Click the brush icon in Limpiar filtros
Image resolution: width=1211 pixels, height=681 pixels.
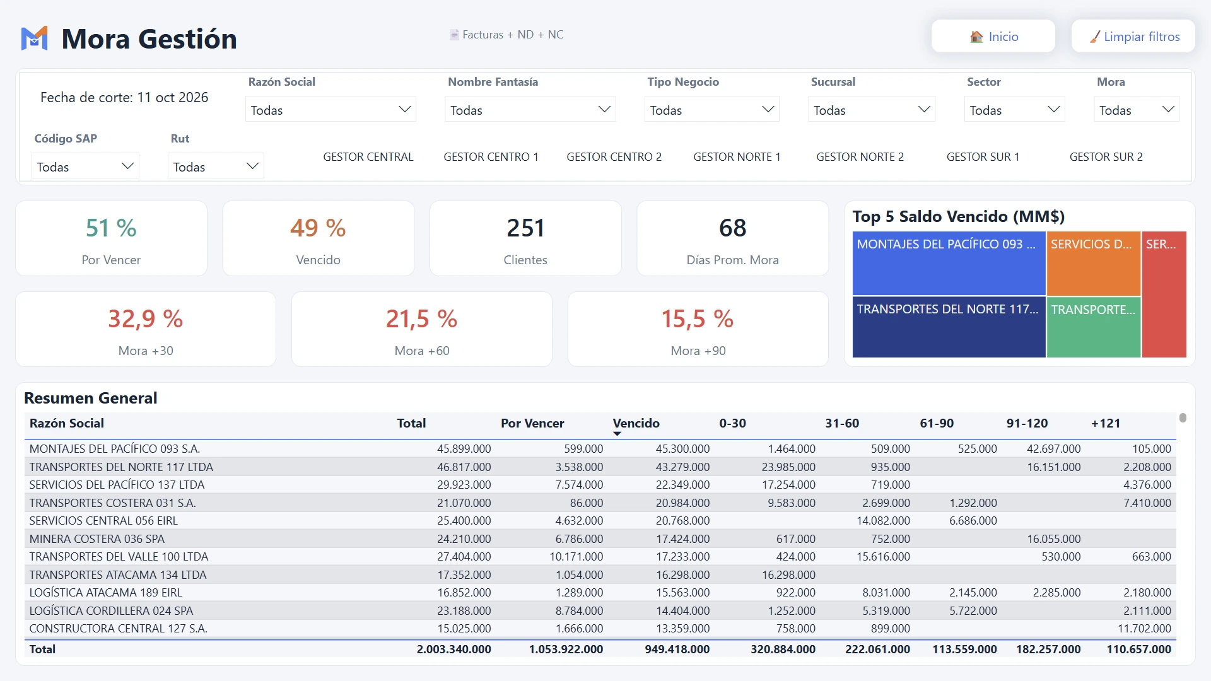[1095, 37]
